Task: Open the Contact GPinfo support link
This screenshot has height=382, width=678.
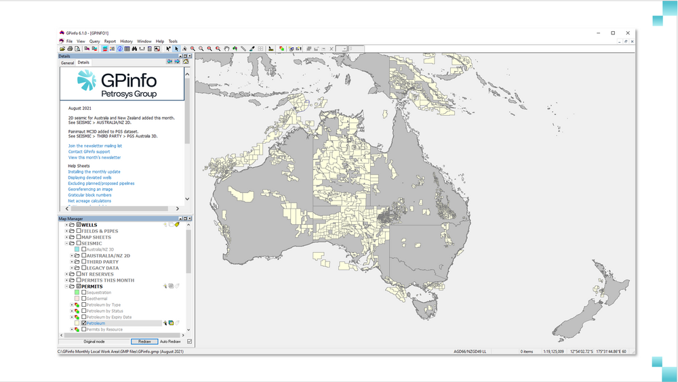Action: point(89,152)
